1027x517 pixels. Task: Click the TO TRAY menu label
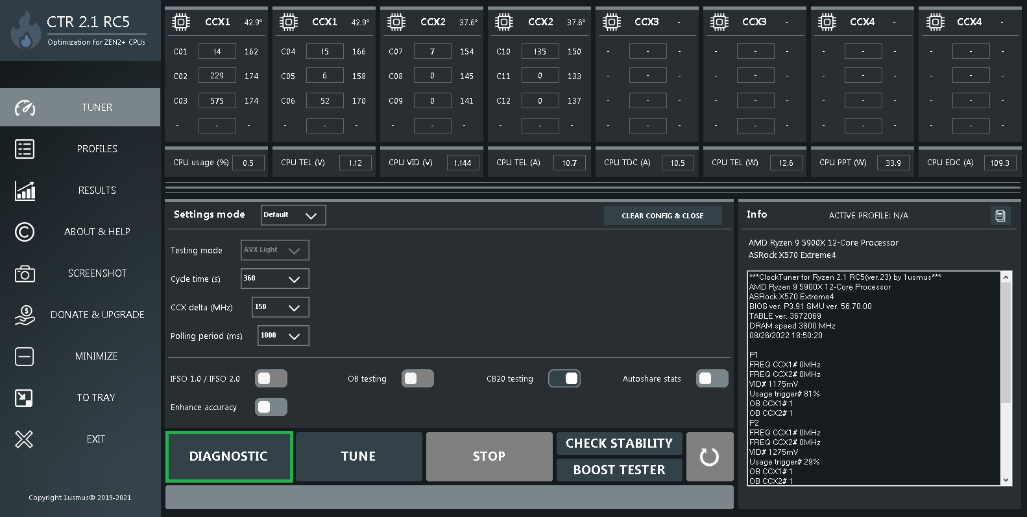pyautogui.click(x=96, y=398)
